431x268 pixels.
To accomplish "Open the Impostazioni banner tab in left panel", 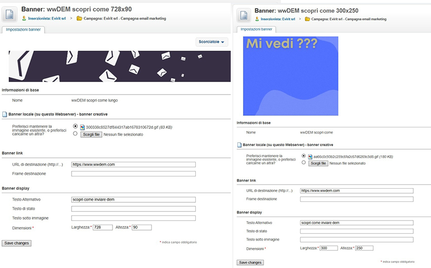I will 24,29.
